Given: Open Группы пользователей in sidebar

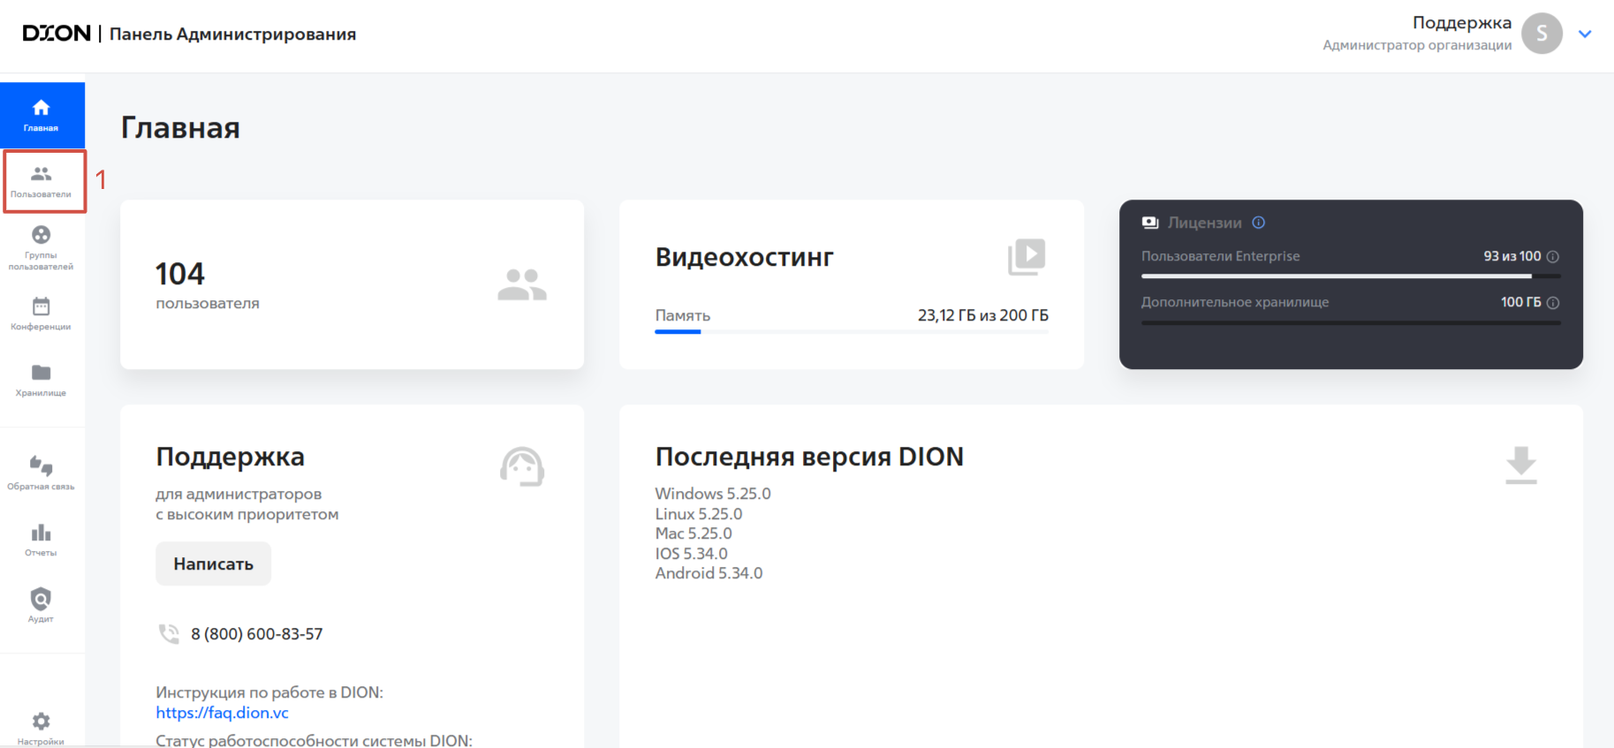Looking at the screenshot, I should point(41,246).
